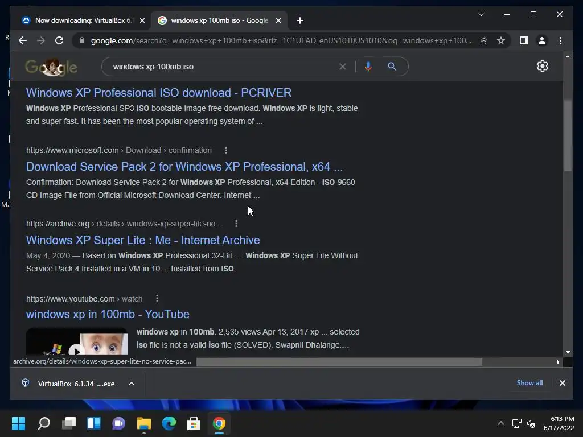Open Download Service Pack 2 result link

click(184, 167)
